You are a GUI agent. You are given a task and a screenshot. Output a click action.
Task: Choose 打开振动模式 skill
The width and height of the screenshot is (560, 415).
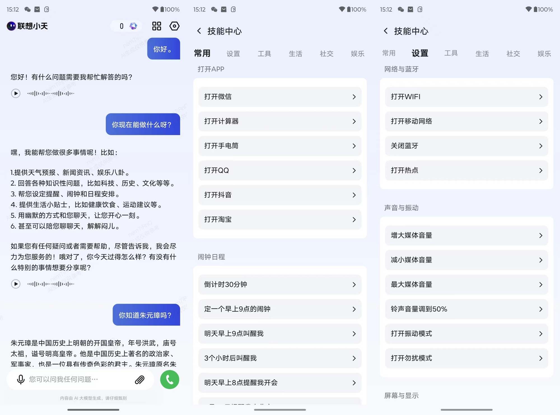click(466, 333)
